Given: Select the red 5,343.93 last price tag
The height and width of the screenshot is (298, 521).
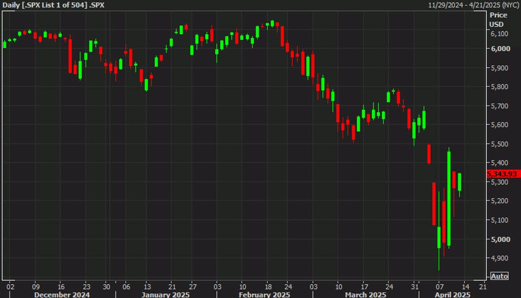Looking at the screenshot, I should tap(502, 175).
